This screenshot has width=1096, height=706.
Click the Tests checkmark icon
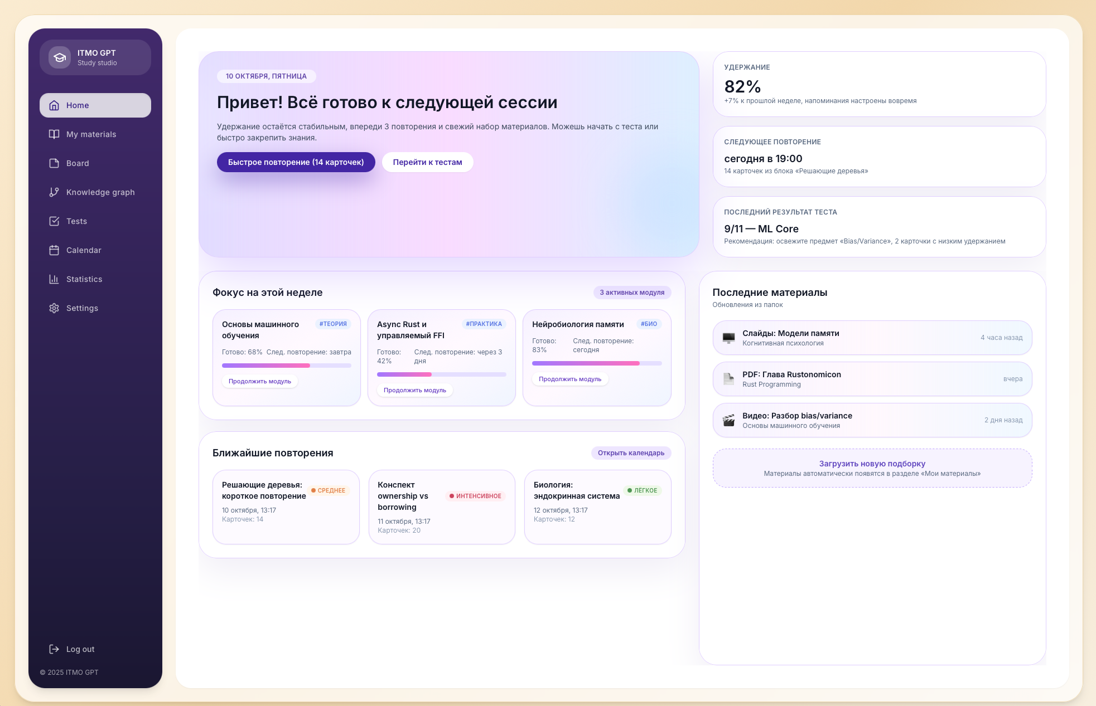coord(54,221)
